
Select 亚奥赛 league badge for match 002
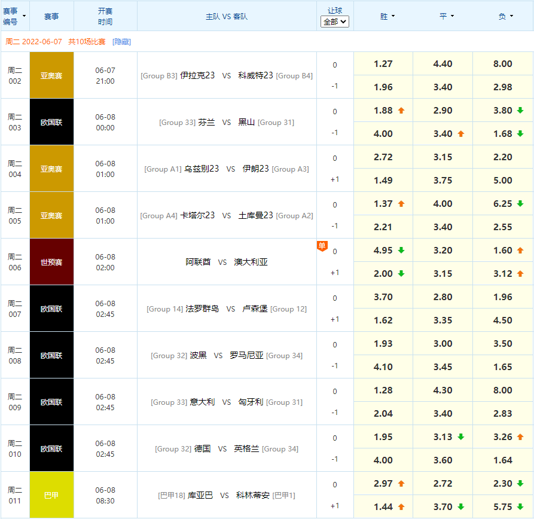[x=51, y=75]
